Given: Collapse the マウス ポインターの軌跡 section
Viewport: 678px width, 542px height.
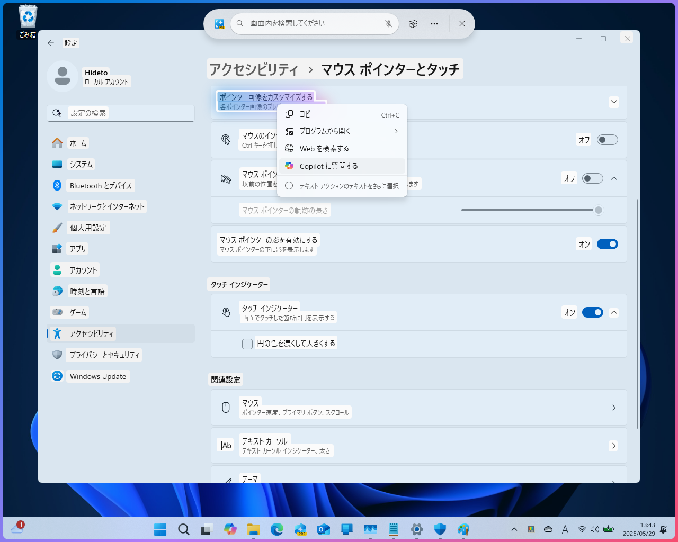Looking at the screenshot, I should (614, 178).
